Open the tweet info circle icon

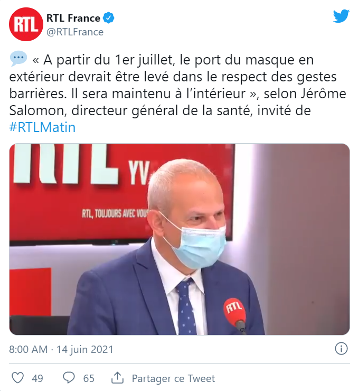pos(341,348)
